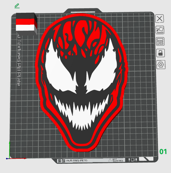This screenshot has width=171, height=173.
Task: Open plate settings hexagon icon
Action: [x=161, y=65]
